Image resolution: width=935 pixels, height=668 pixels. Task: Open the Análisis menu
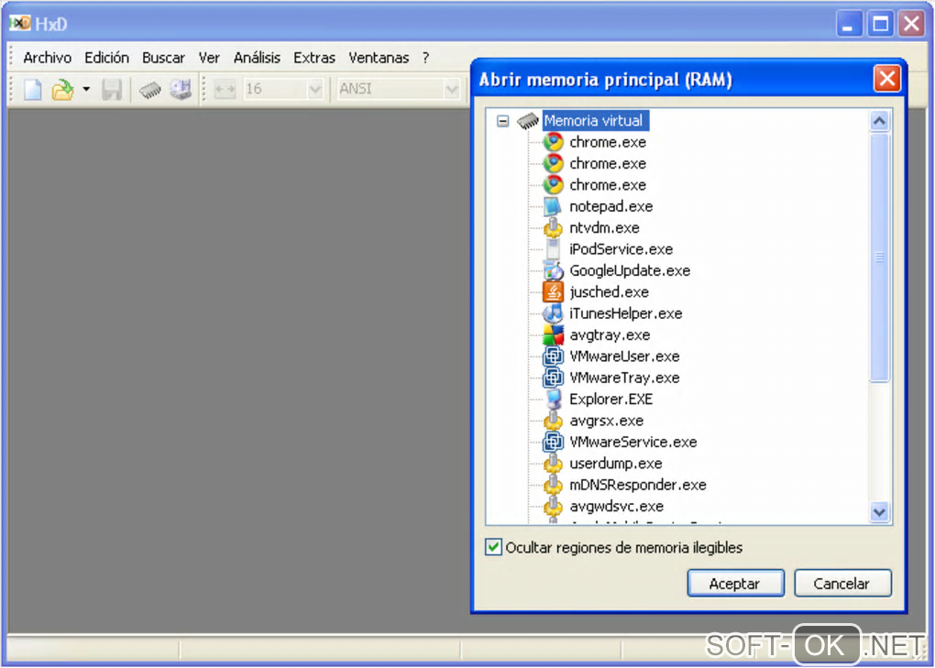(257, 58)
